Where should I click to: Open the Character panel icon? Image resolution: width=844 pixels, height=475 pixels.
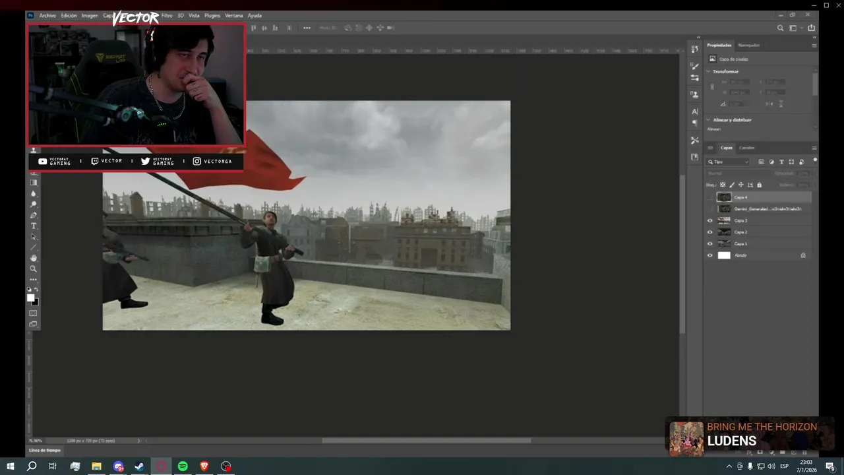click(694, 111)
